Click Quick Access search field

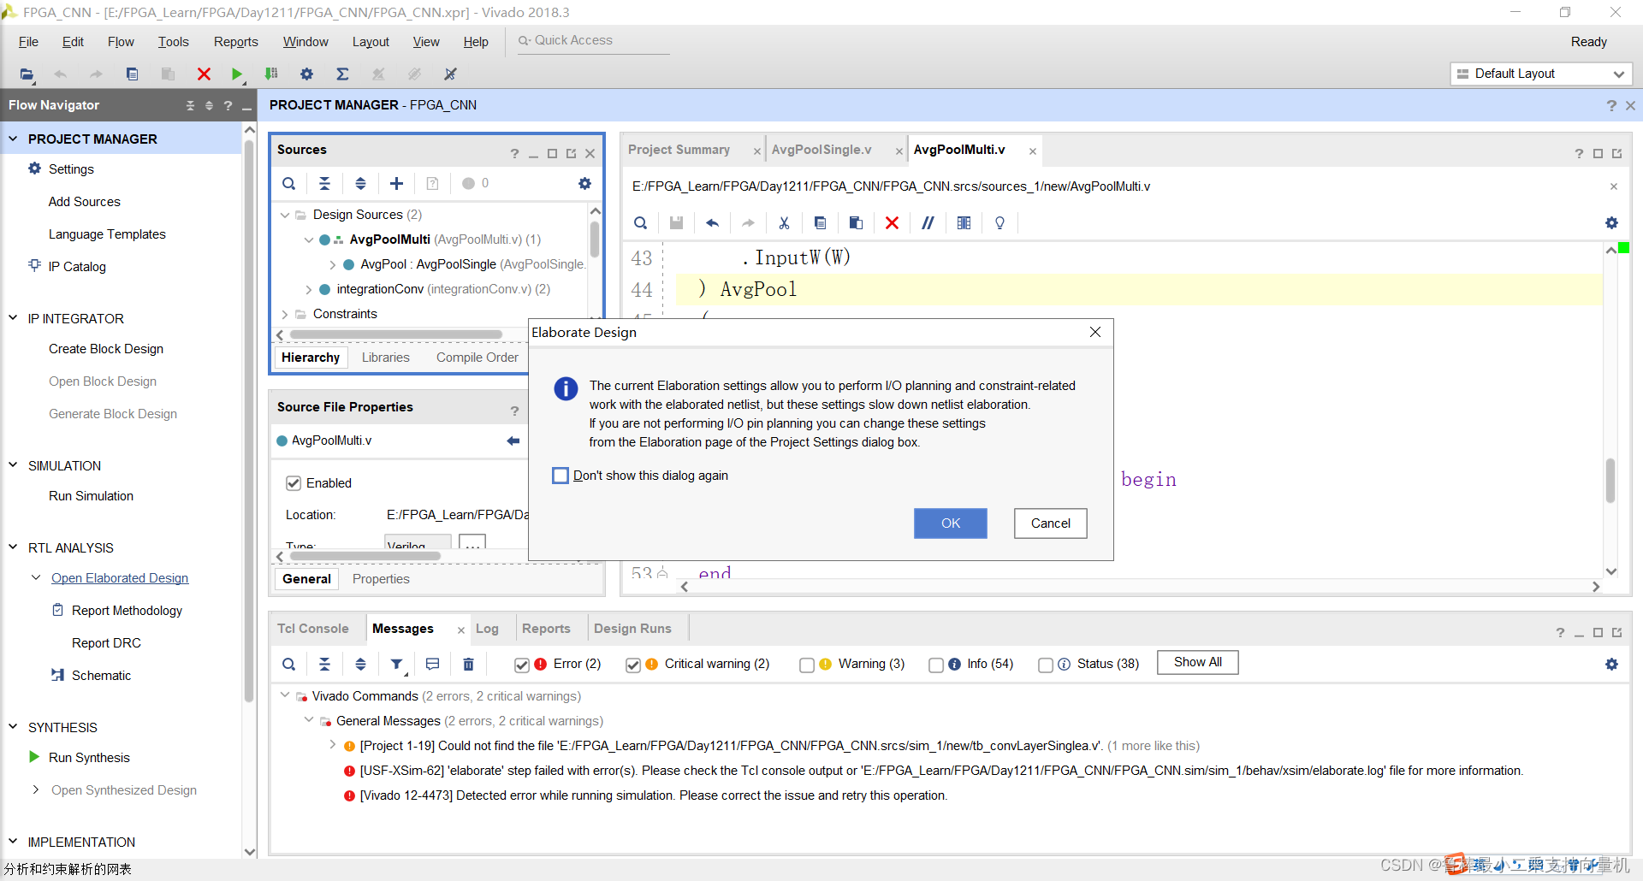point(592,40)
